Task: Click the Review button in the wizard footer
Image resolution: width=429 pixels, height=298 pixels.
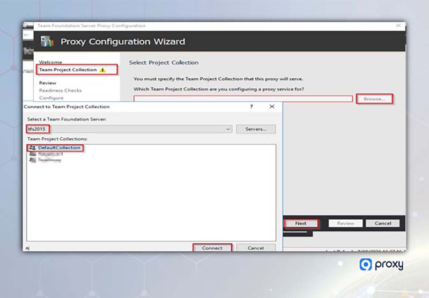Action: pos(345,223)
